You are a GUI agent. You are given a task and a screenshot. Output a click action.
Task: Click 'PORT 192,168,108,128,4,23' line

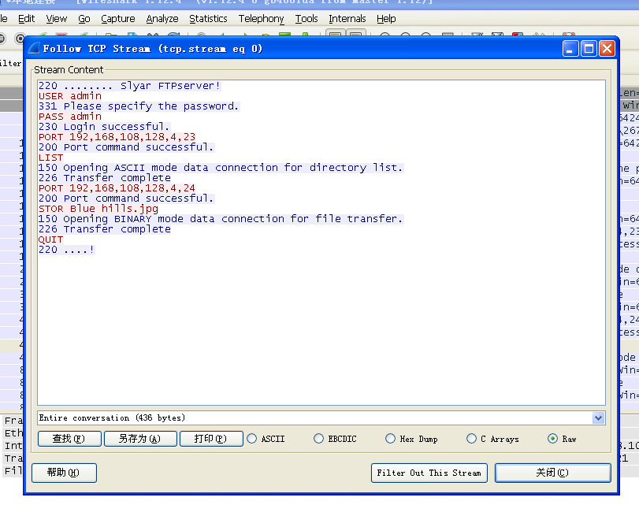[117, 137]
